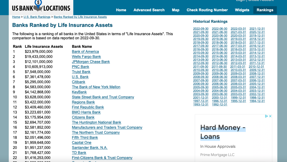Open TD Bank link

point(79,153)
